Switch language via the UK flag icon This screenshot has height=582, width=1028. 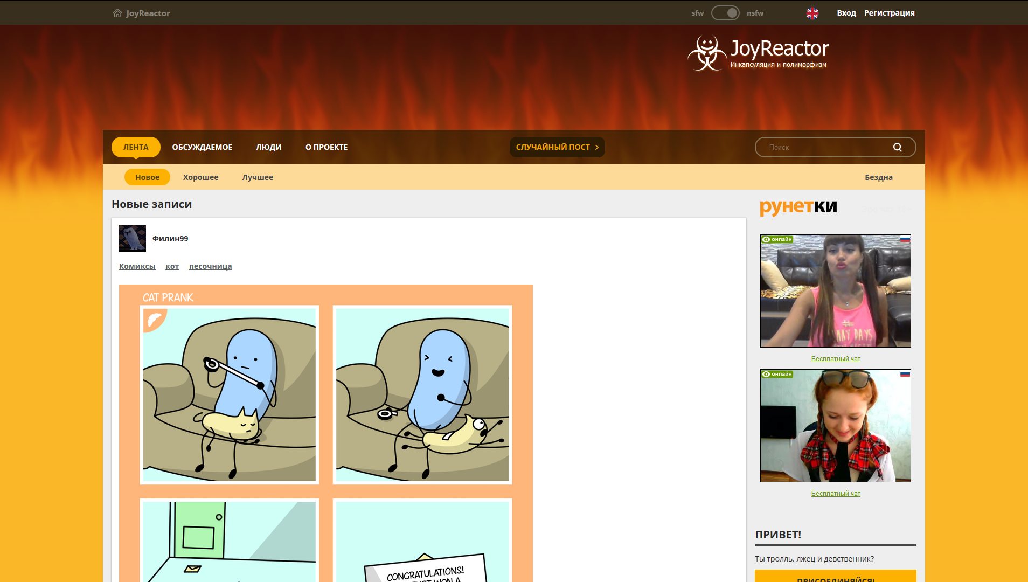(x=812, y=13)
